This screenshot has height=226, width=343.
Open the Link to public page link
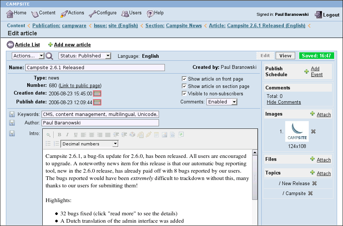coord(80,85)
